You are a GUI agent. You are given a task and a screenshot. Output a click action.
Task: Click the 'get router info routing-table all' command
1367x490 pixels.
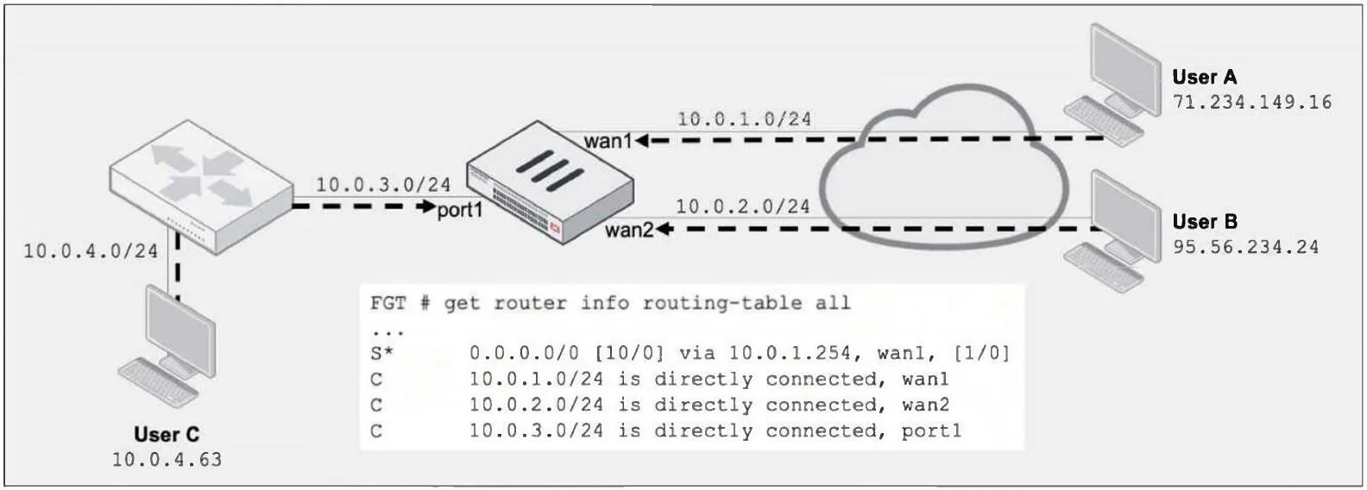(647, 303)
